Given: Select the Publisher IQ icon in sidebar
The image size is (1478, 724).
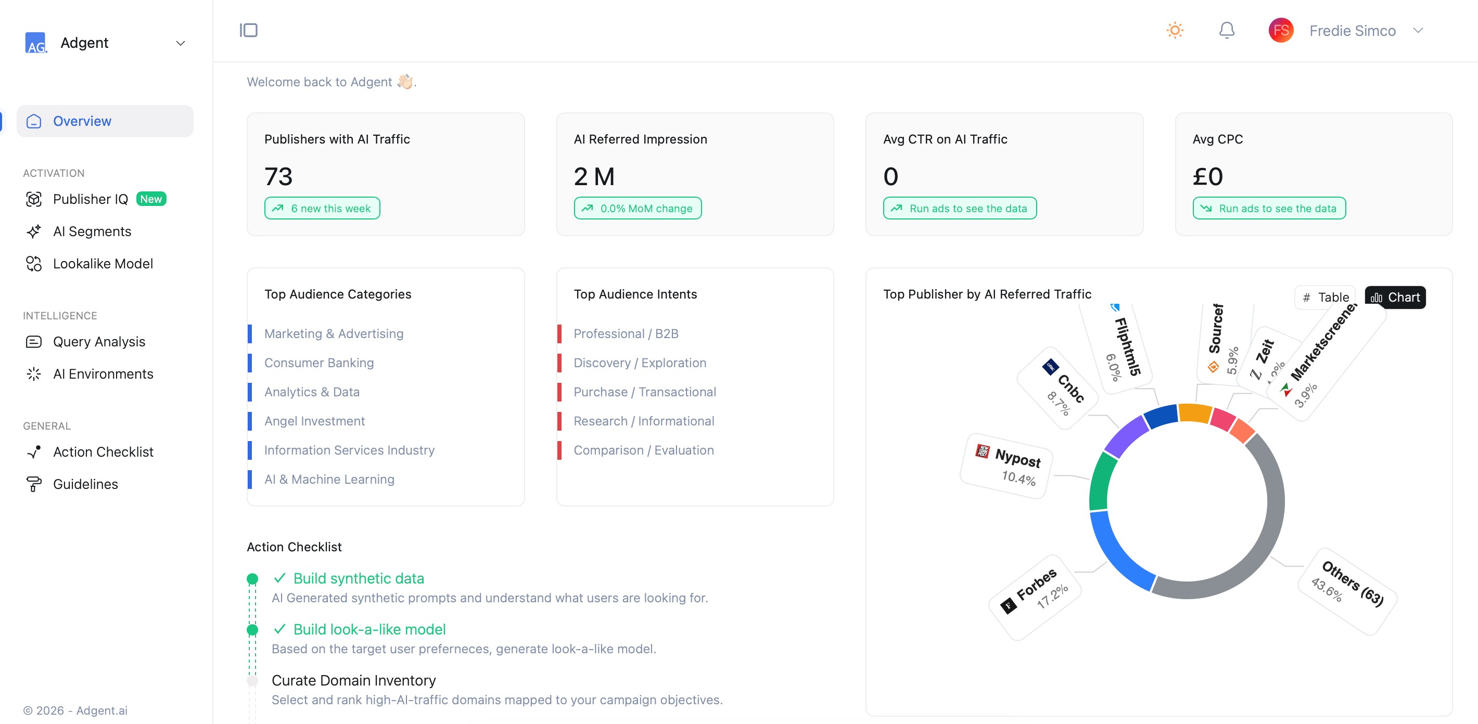Looking at the screenshot, I should click(34, 199).
